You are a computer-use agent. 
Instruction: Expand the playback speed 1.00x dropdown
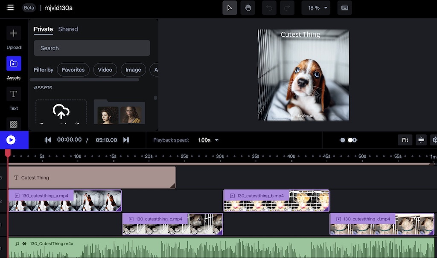click(x=209, y=140)
